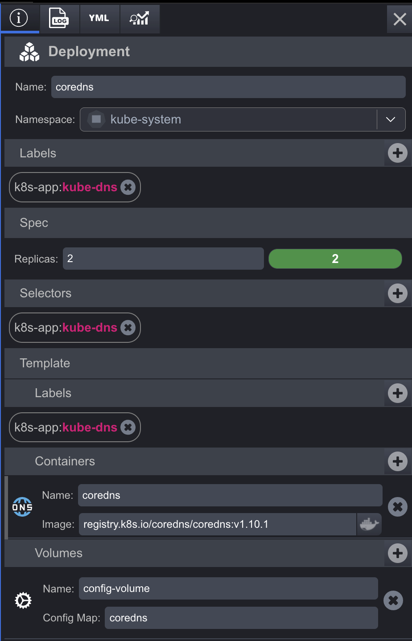Edit the Replicas input field
412x641 pixels.
pos(163,259)
